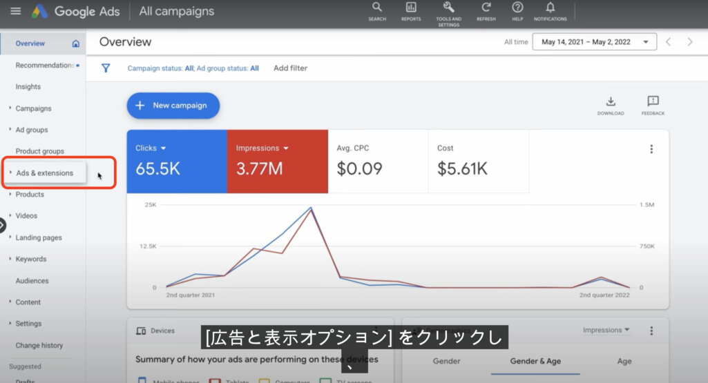Switch to the Age tab

624,361
